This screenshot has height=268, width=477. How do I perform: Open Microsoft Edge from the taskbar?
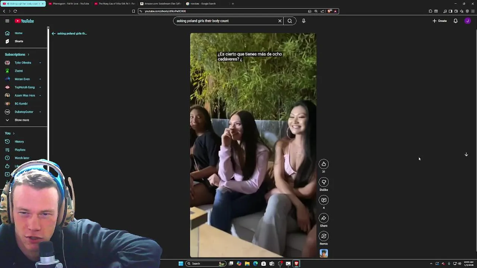tap(255, 264)
